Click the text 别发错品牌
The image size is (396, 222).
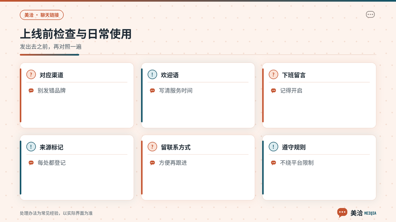pos(51,90)
